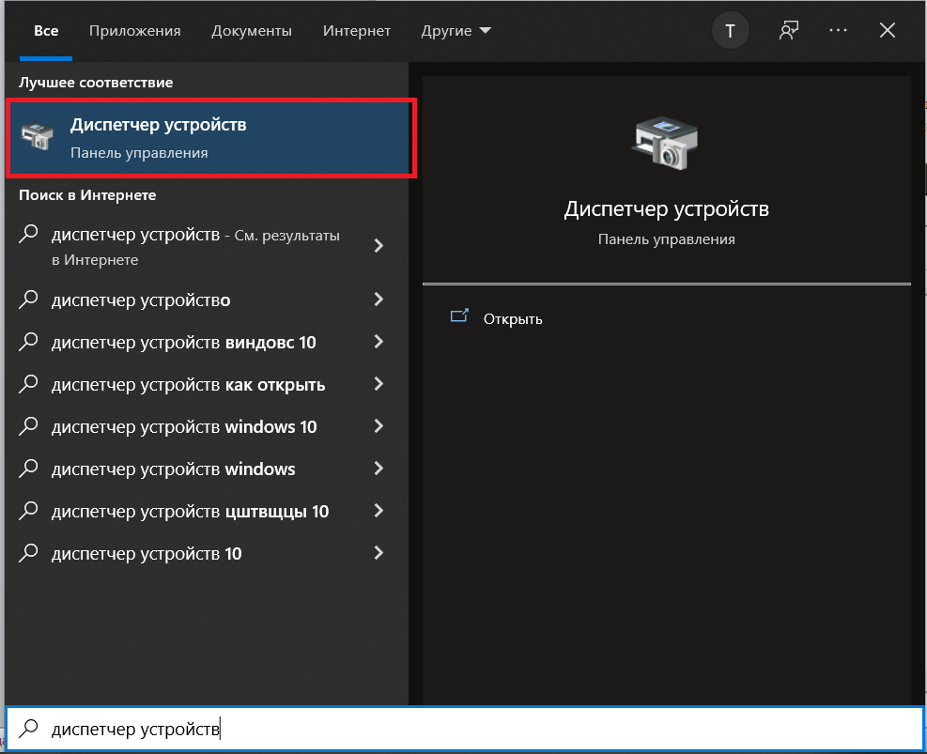Click search icon beside 'диспетчер устройство'
Screen dimensions: 927x754
click(28, 300)
